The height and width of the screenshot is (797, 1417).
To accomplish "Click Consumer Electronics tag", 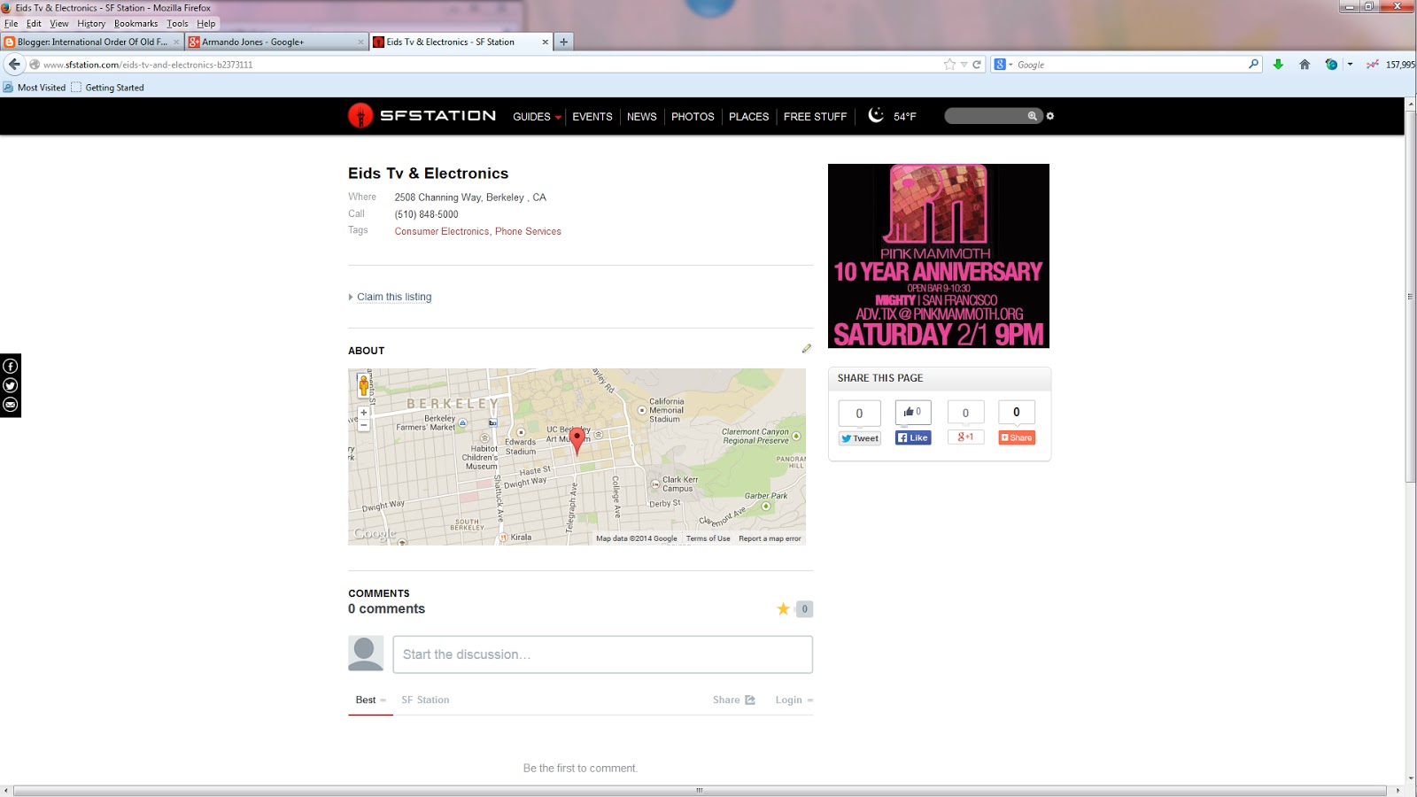I will click(x=442, y=231).
